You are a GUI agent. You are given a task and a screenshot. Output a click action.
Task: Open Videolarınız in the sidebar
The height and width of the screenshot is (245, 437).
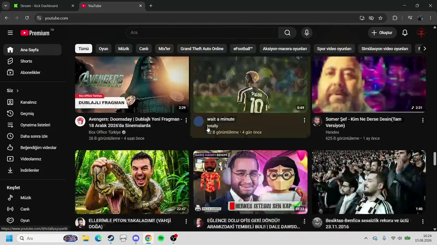point(33,159)
